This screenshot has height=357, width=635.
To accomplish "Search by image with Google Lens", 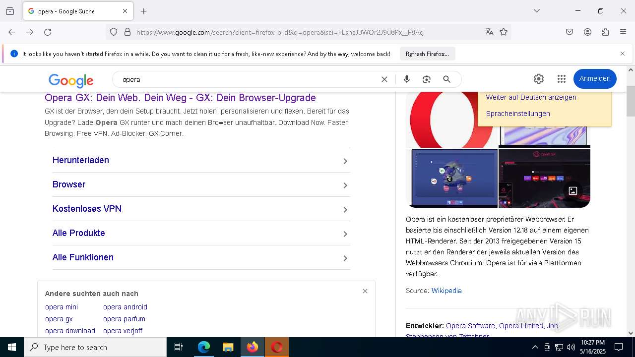I will point(426,79).
